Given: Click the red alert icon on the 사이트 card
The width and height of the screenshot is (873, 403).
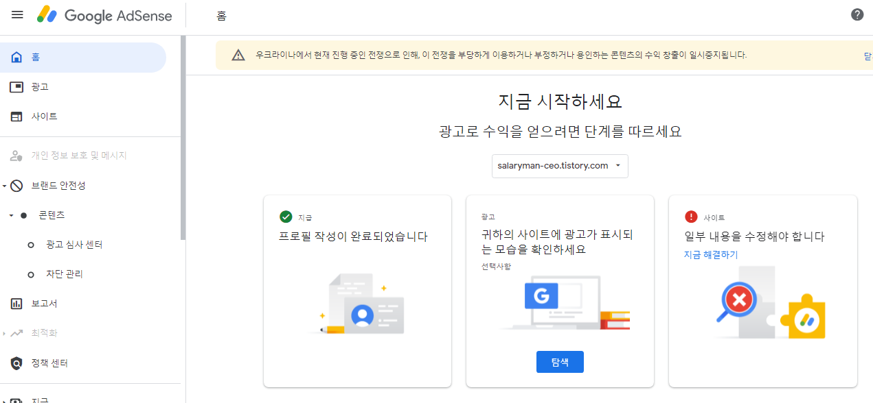Looking at the screenshot, I should click(691, 217).
